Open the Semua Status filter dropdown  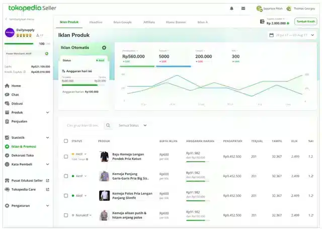click(132, 125)
